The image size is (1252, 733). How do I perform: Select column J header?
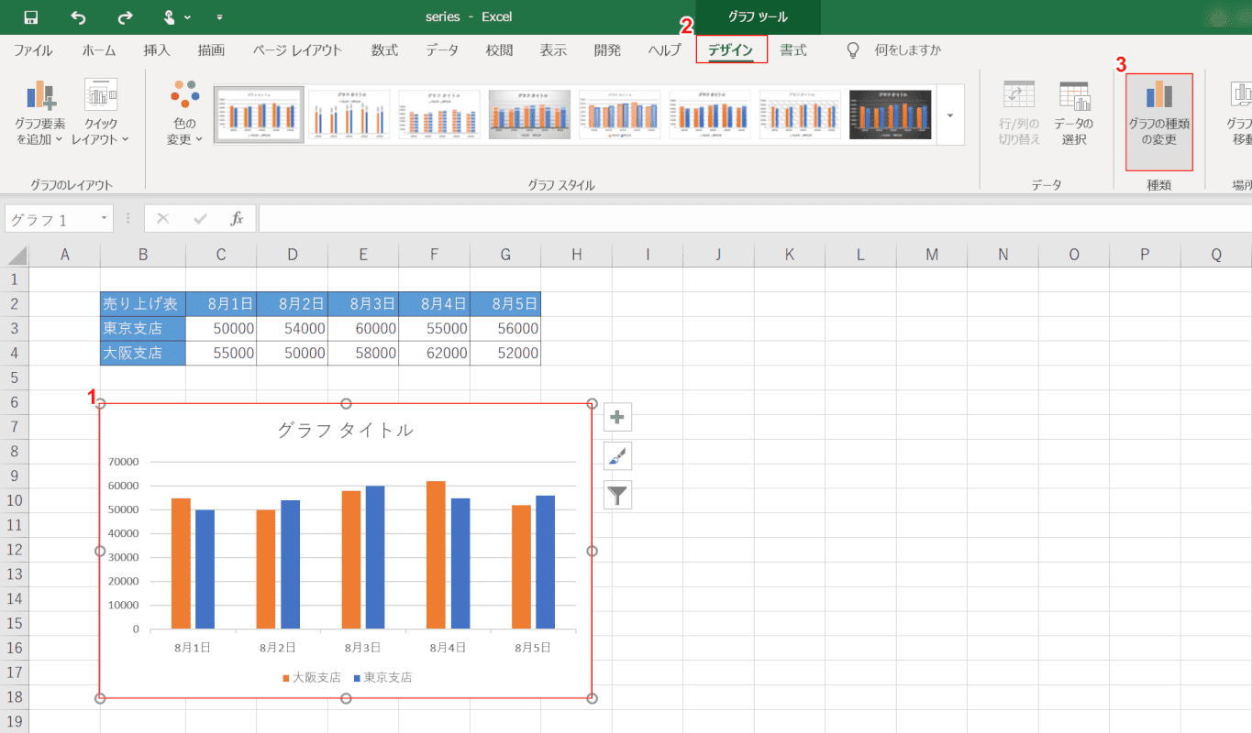718,255
